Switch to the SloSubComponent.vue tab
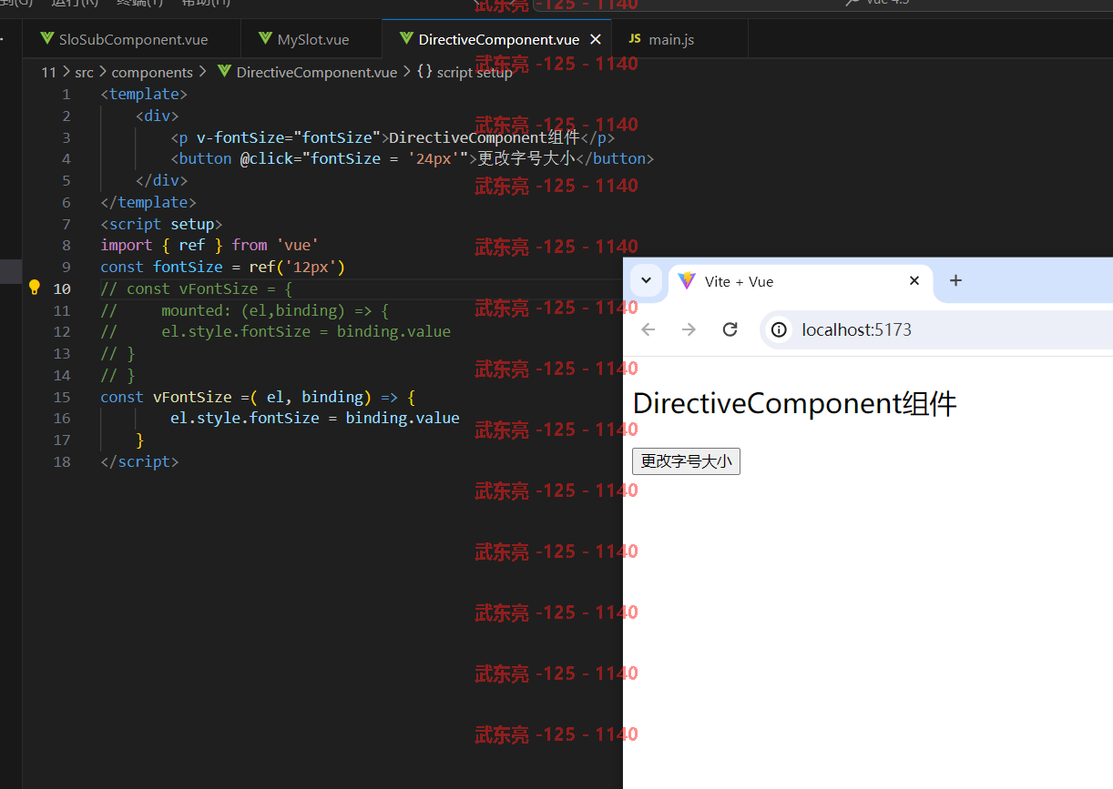The height and width of the screenshot is (789, 1113). pos(133,39)
